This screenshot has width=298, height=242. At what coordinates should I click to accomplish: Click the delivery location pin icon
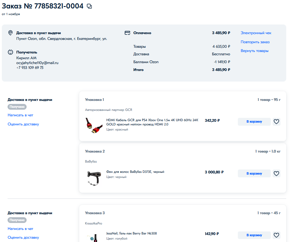pyautogui.click(x=11, y=33)
